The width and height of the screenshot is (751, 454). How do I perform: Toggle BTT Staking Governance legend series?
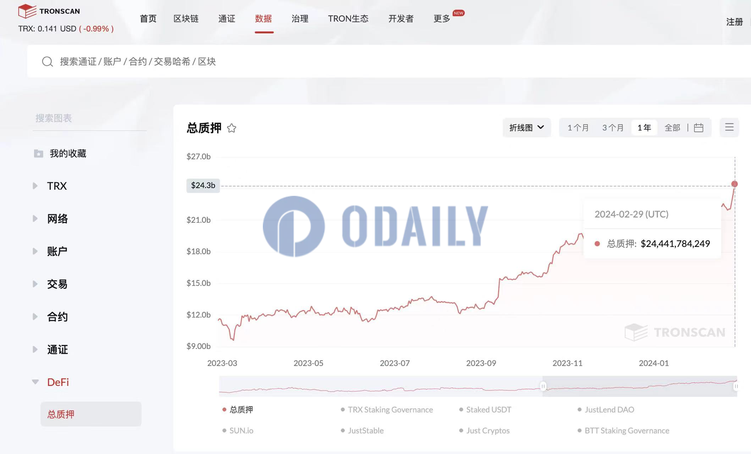point(623,431)
